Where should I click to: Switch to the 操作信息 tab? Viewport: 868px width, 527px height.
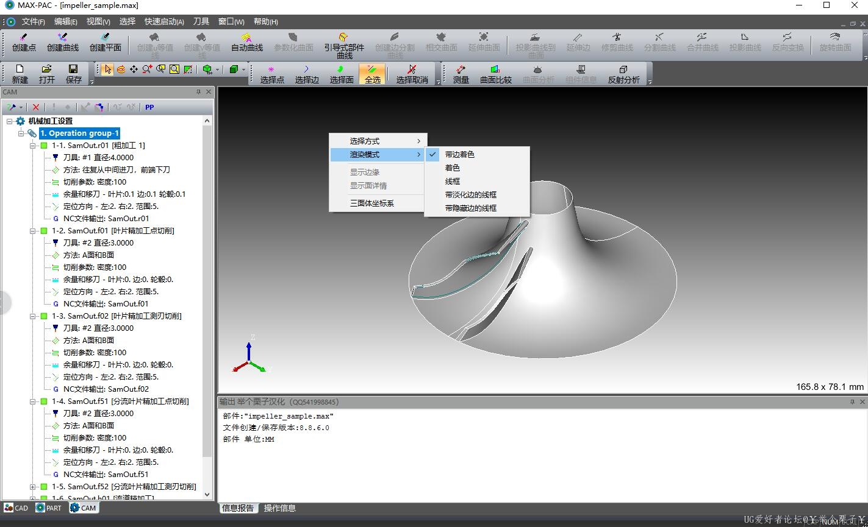(279, 508)
